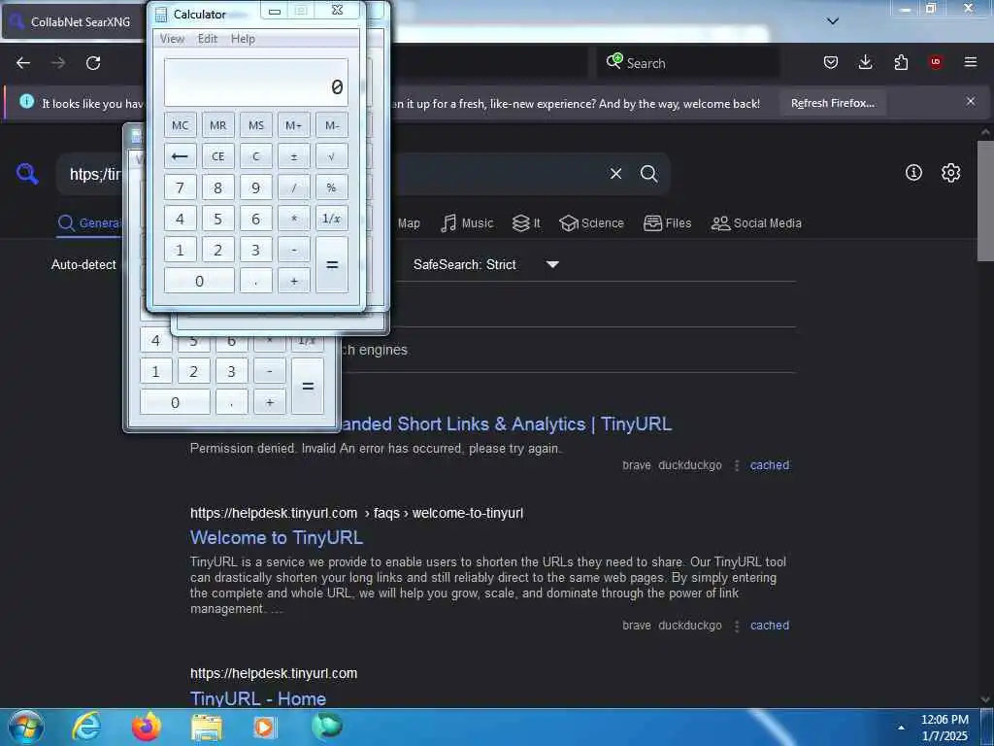The image size is (994, 746).
Task: Click the SearXNG magnifier logo
Action: tap(27, 173)
